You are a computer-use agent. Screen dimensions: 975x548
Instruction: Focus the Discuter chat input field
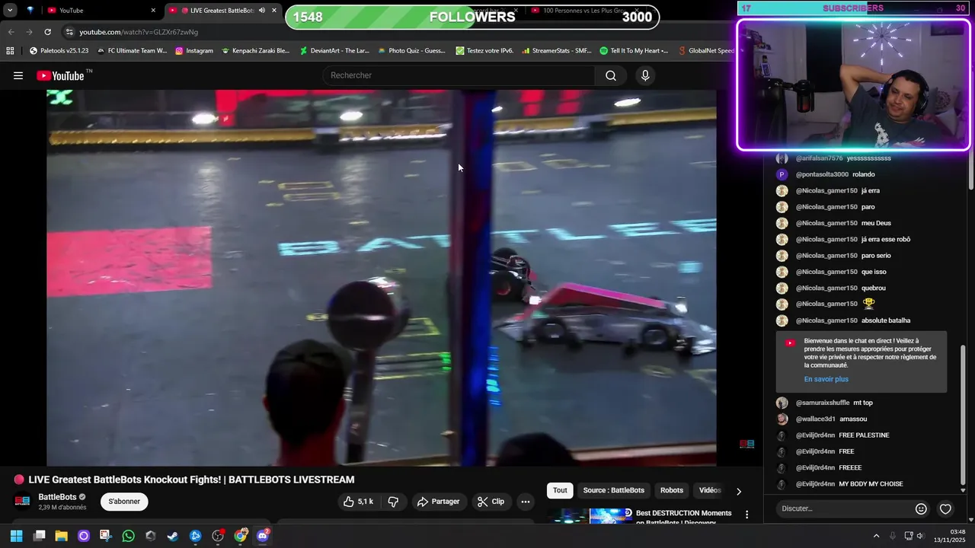click(844, 508)
